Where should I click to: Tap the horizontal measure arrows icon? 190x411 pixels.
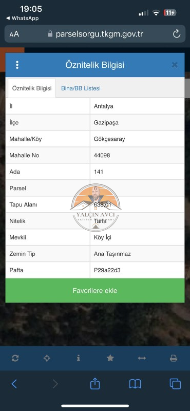coord(142,358)
